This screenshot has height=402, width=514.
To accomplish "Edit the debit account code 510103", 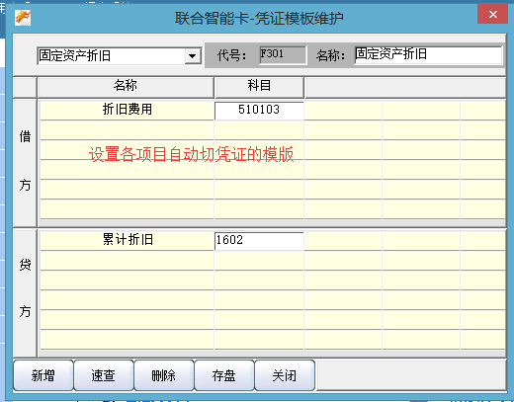I will coord(259,110).
